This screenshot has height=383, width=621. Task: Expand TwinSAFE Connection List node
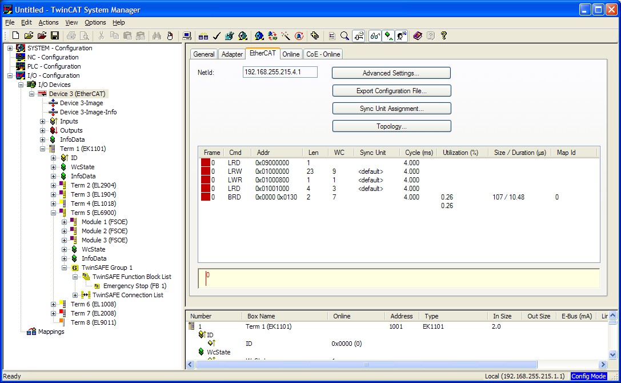75,295
